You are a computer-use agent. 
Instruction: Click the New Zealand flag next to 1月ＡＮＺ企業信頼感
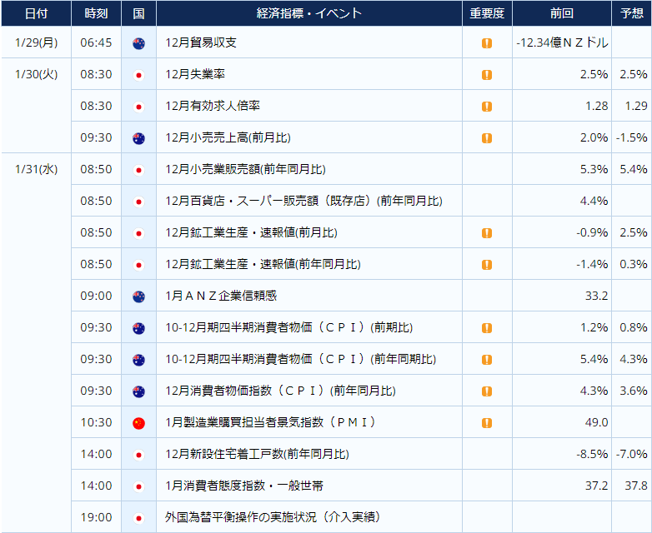[138, 296]
